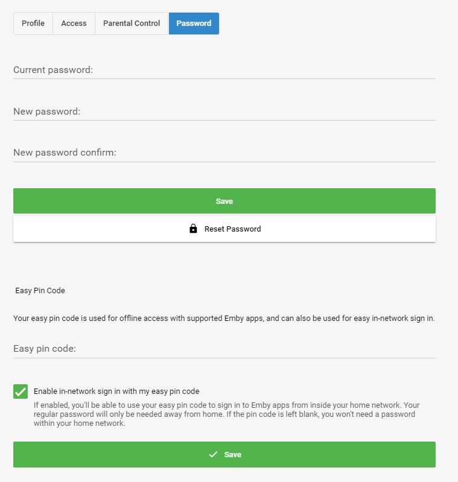Click the 'New password confirm:' label text
The height and width of the screenshot is (482, 458).
pyautogui.click(x=65, y=153)
